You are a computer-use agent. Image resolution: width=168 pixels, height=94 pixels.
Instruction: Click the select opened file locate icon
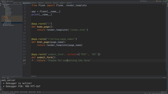14,3
